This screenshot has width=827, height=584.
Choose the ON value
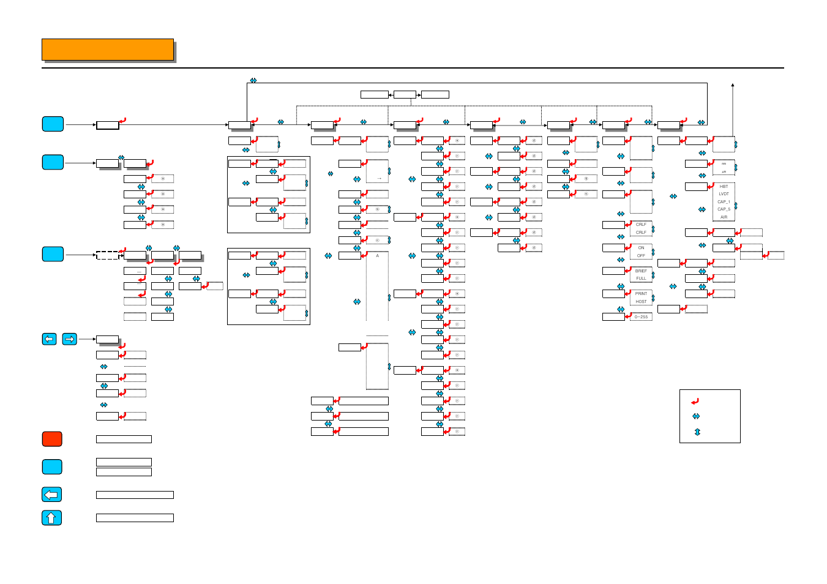[x=641, y=247]
